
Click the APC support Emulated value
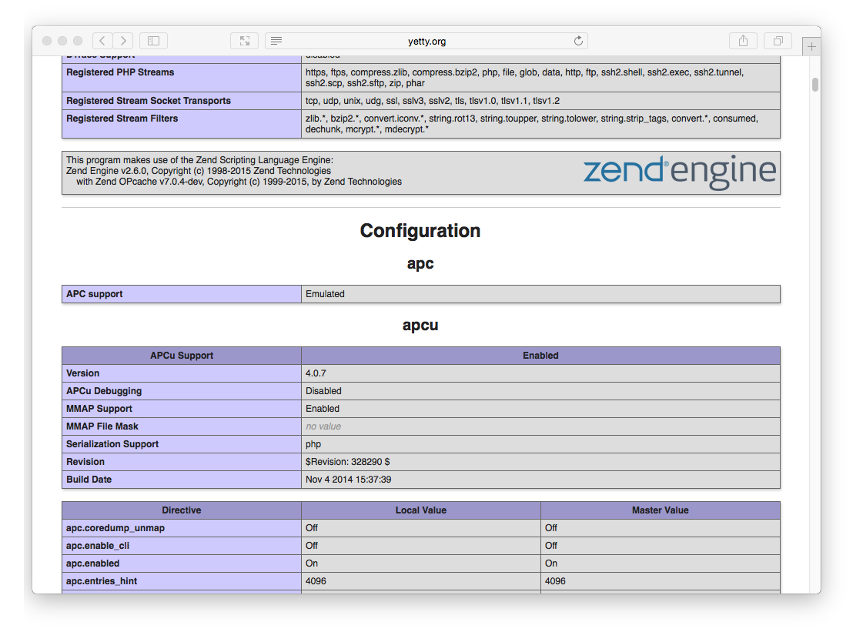click(x=325, y=294)
